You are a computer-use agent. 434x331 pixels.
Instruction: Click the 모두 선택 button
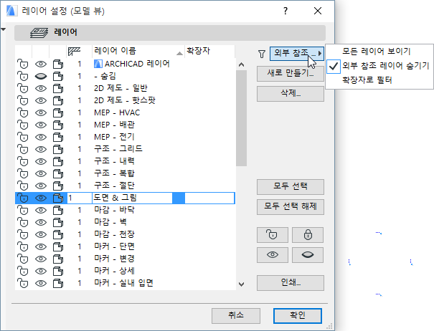[291, 187]
